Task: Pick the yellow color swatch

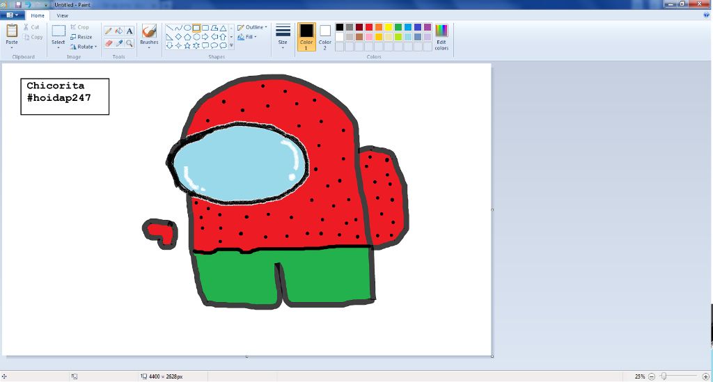Action: click(389, 27)
